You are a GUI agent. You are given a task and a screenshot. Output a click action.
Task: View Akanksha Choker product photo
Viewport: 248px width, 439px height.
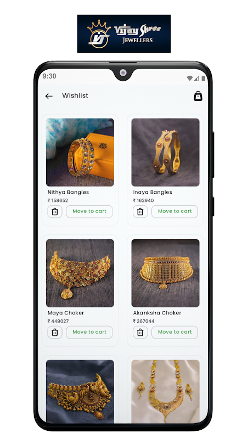pos(166,273)
